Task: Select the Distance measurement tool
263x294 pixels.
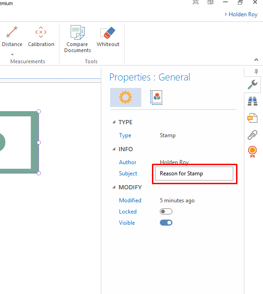Action: point(12,36)
